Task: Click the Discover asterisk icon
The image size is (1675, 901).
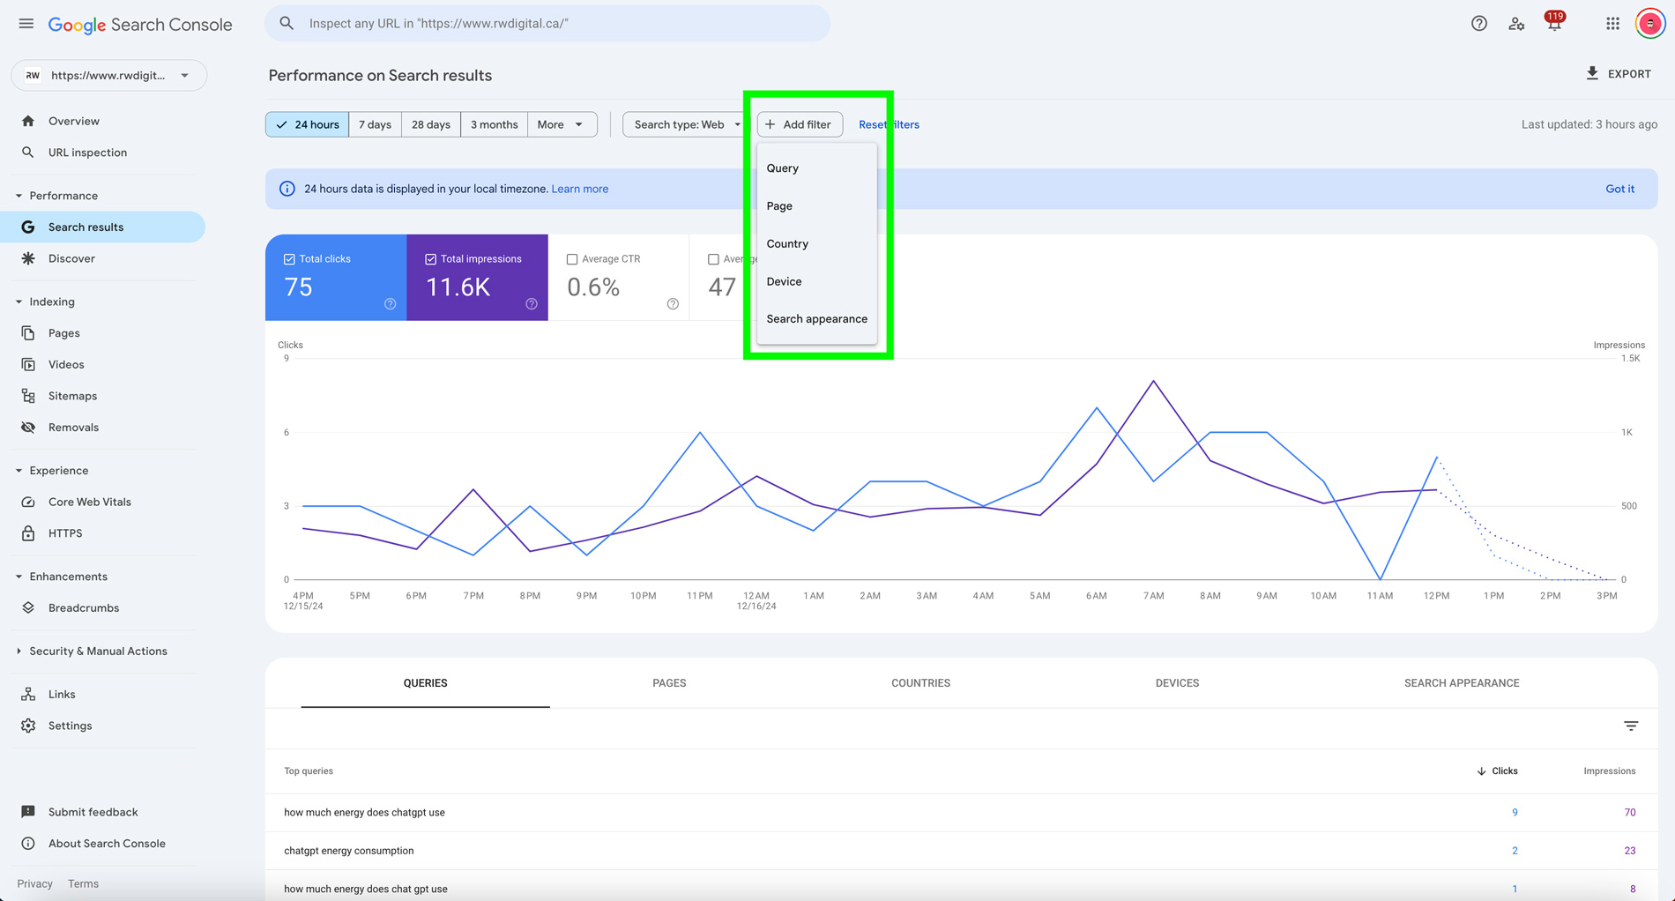Action: 28,258
